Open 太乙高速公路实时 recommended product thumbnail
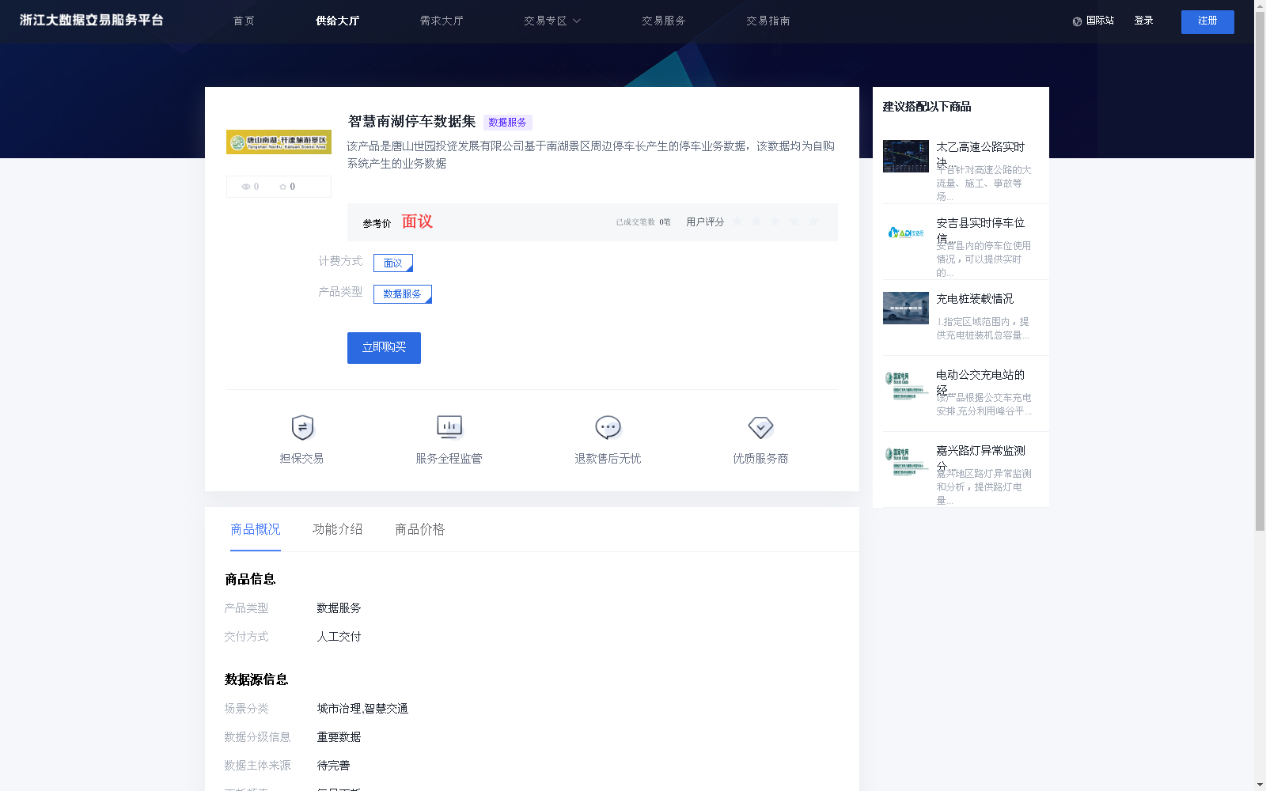This screenshot has height=791, width=1266. (906, 156)
